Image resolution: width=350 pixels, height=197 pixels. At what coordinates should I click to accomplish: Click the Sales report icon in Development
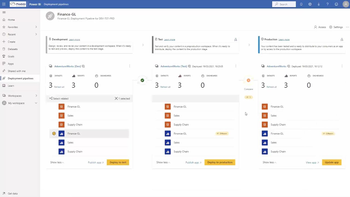(x=62, y=143)
